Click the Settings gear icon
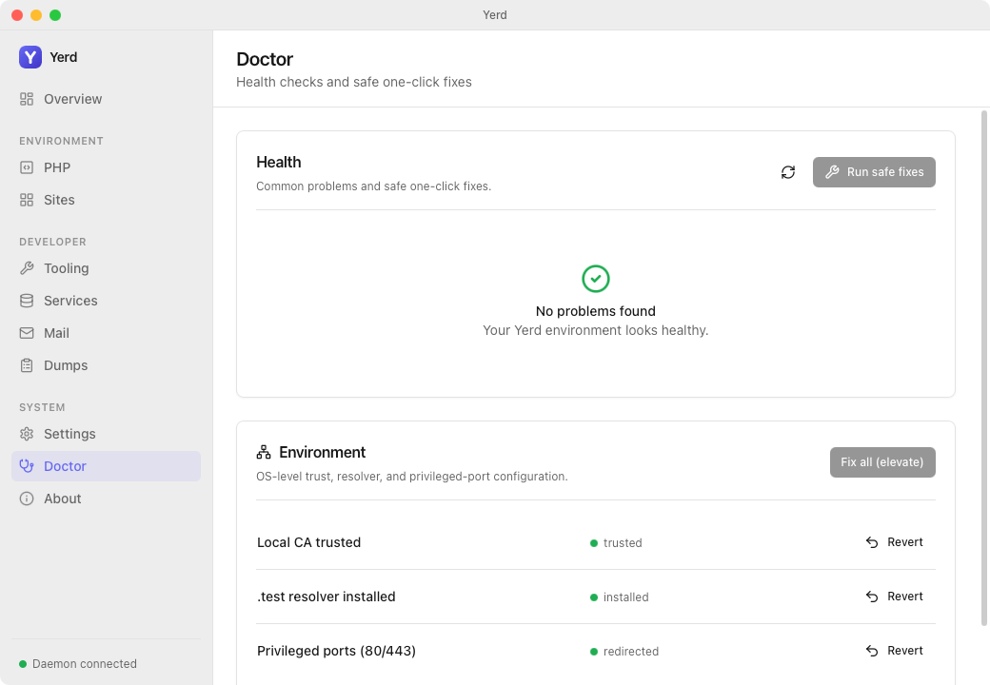990x685 pixels. 27,434
